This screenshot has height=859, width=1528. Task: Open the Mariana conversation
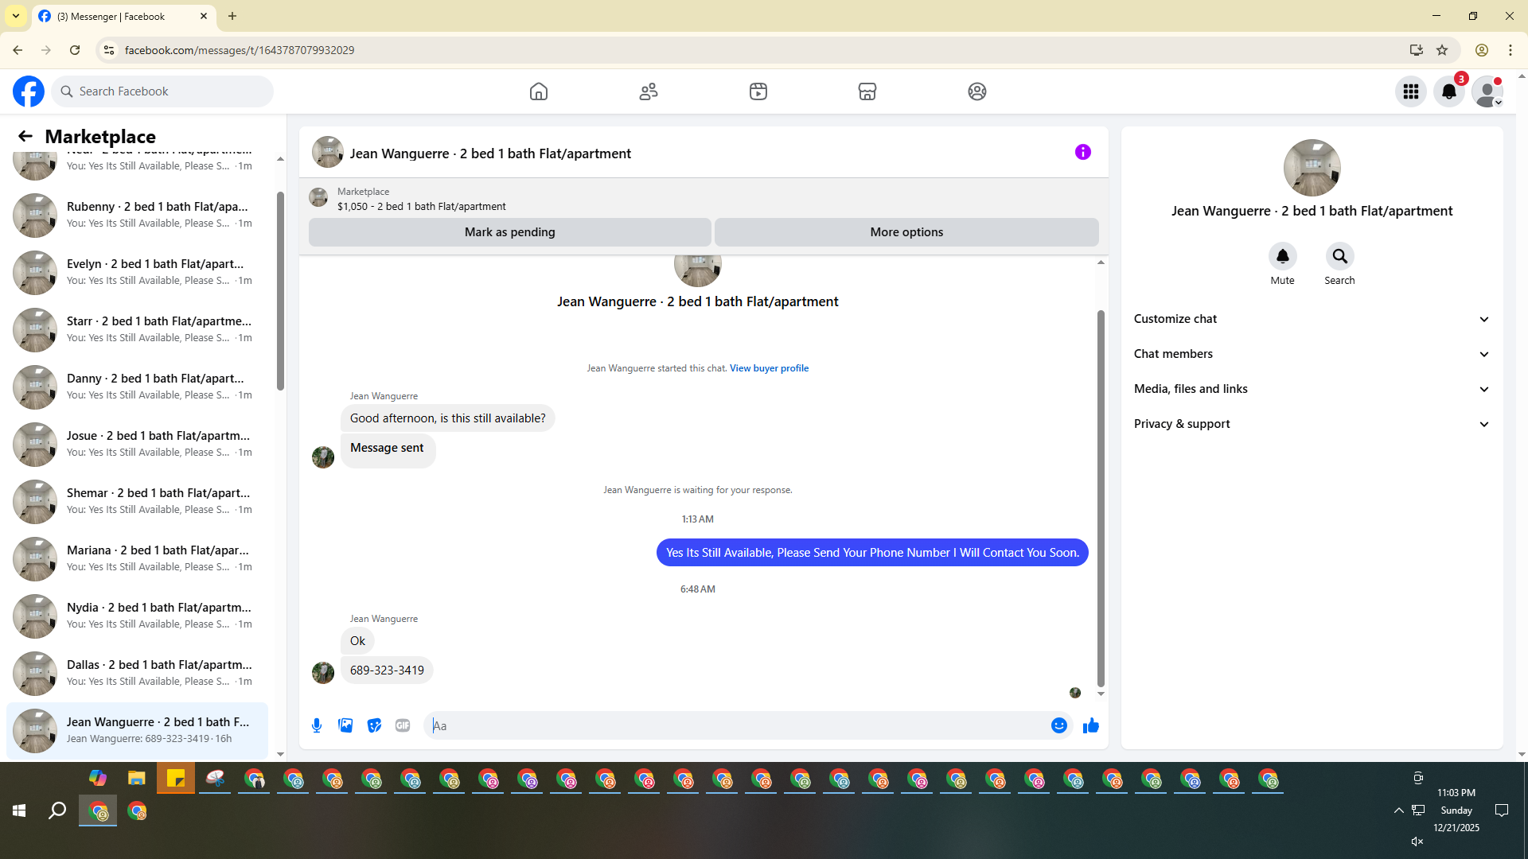point(137,559)
